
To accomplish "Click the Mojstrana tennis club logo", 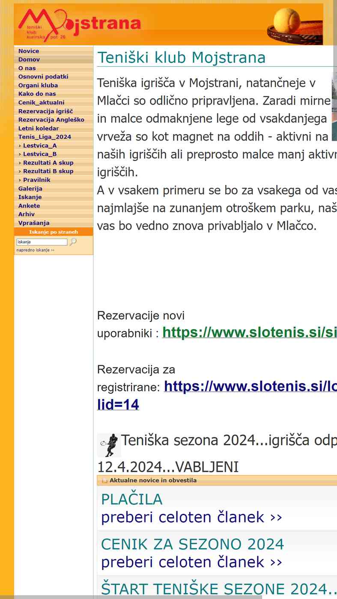I will pos(79,26).
